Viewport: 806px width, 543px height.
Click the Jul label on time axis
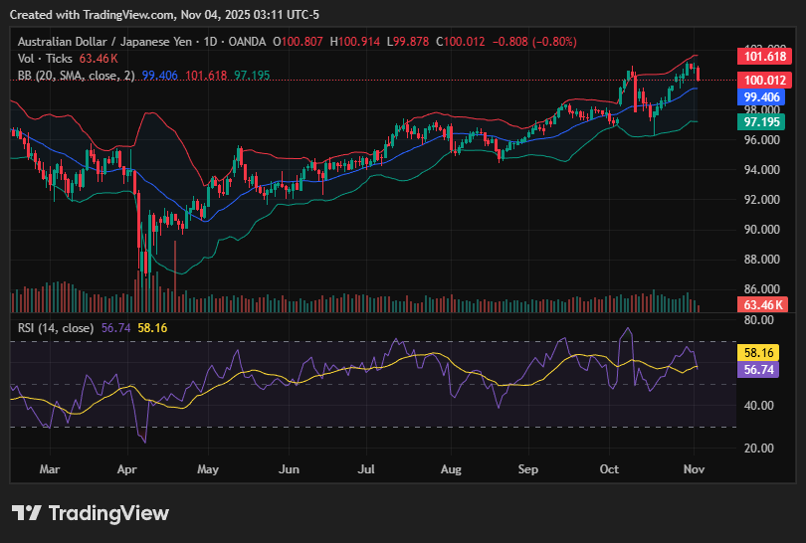(x=367, y=467)
